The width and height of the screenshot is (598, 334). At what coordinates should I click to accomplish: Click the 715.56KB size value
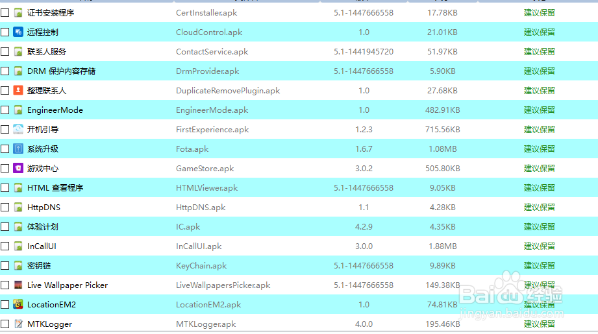tap(442, 130)
